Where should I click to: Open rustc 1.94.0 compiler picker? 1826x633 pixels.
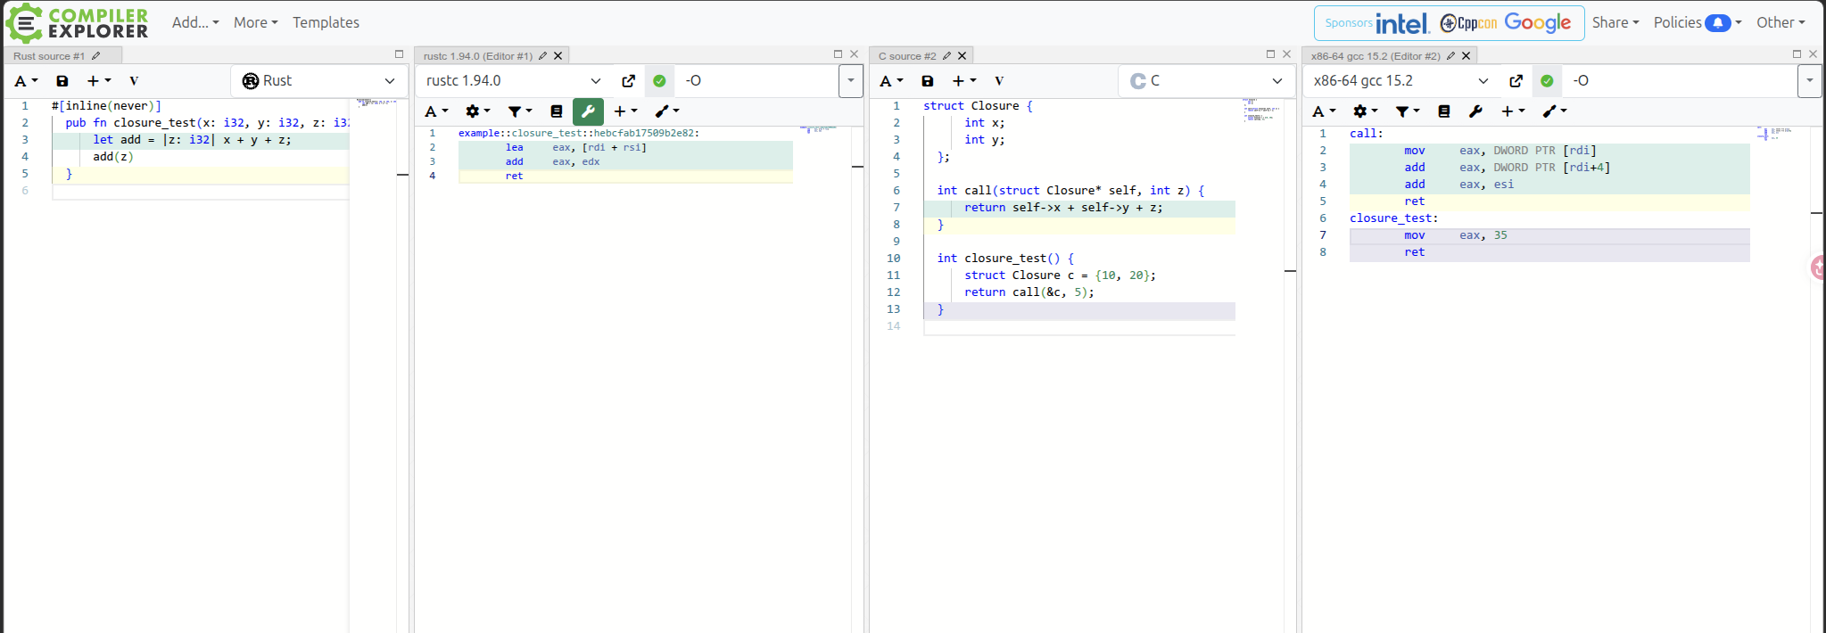[x=514, y=81]
